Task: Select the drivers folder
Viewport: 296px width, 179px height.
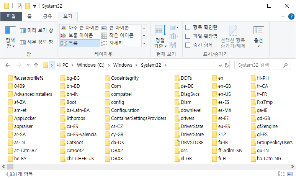Action: coord(185,118)
